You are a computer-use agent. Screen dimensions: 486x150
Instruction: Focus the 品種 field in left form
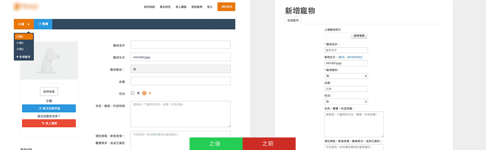pyautogui.click(x=181, y=81)
